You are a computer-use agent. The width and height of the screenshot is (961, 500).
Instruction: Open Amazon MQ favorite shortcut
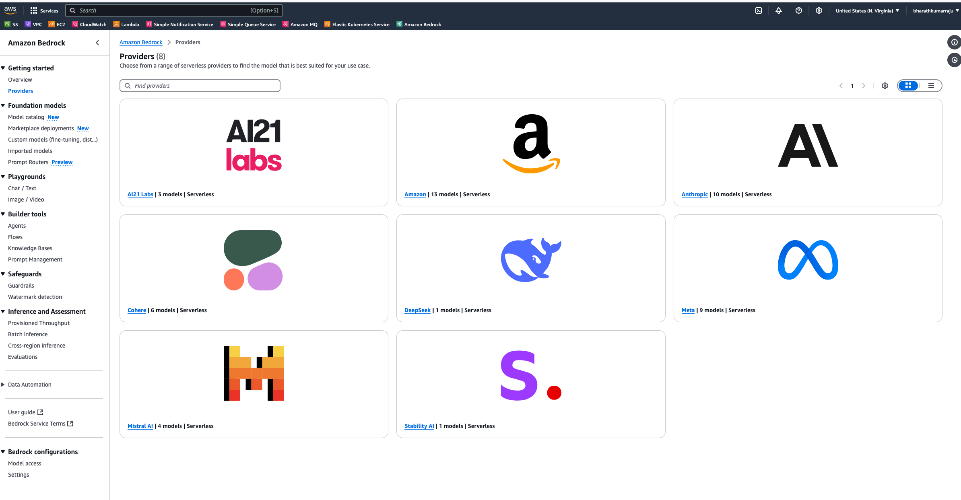pos(300,25)
